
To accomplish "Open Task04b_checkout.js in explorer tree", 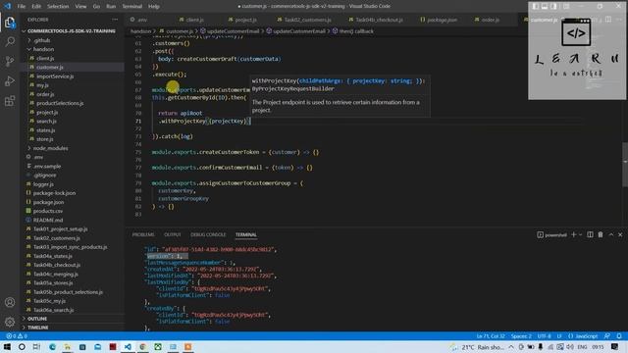I will (x=57, y=265).
